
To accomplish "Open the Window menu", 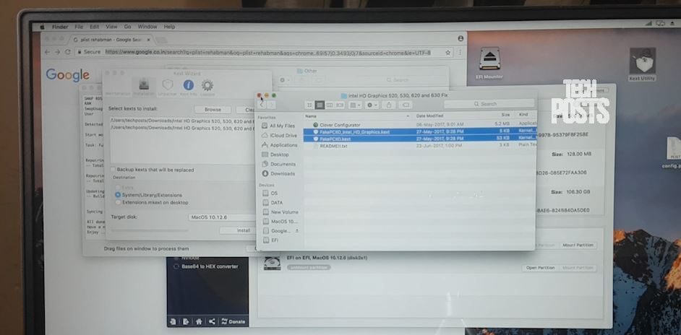I will 147,27.
